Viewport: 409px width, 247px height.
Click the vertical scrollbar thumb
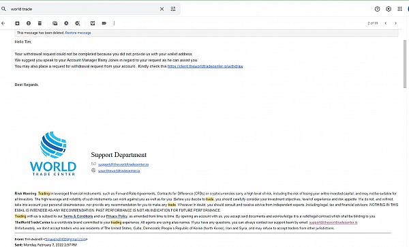405,64
